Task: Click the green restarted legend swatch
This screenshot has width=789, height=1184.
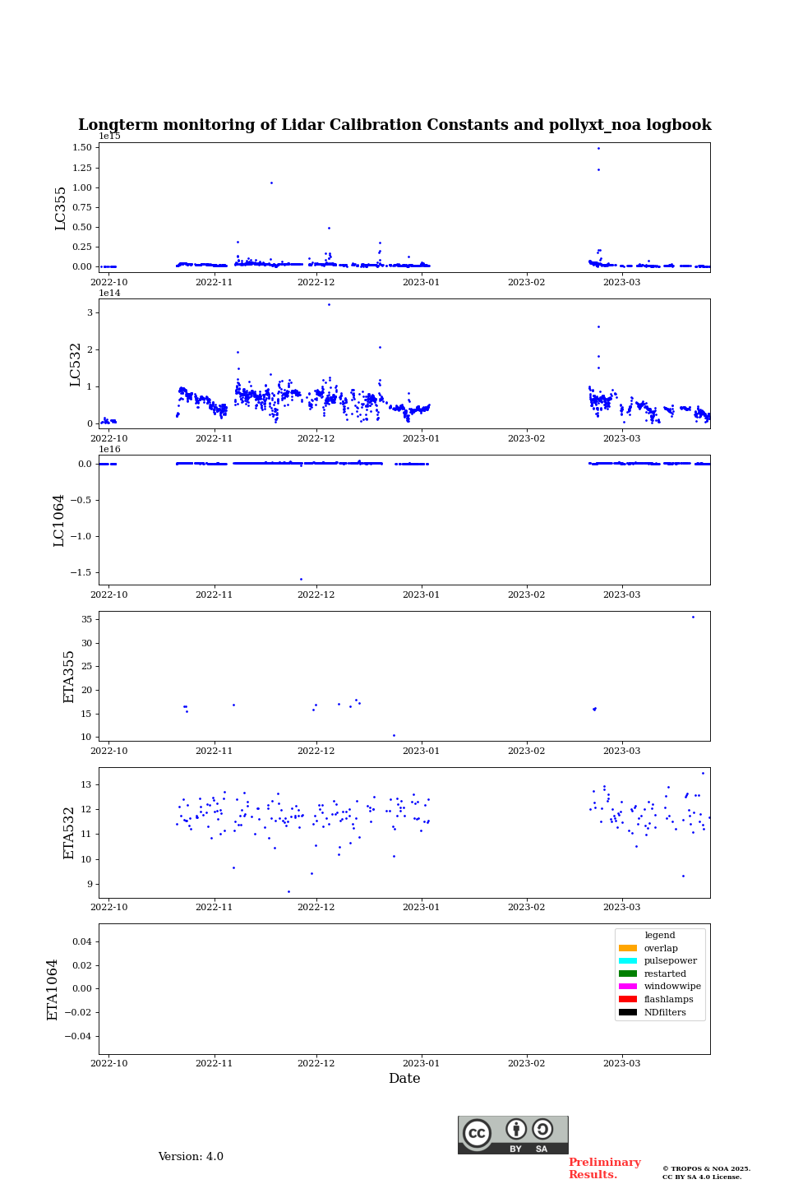Action: click(628, 974)
